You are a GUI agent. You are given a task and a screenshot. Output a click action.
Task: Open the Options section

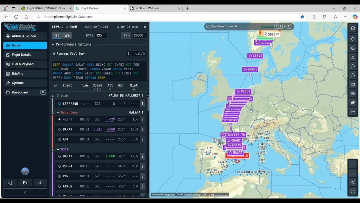tap(25, 83)
